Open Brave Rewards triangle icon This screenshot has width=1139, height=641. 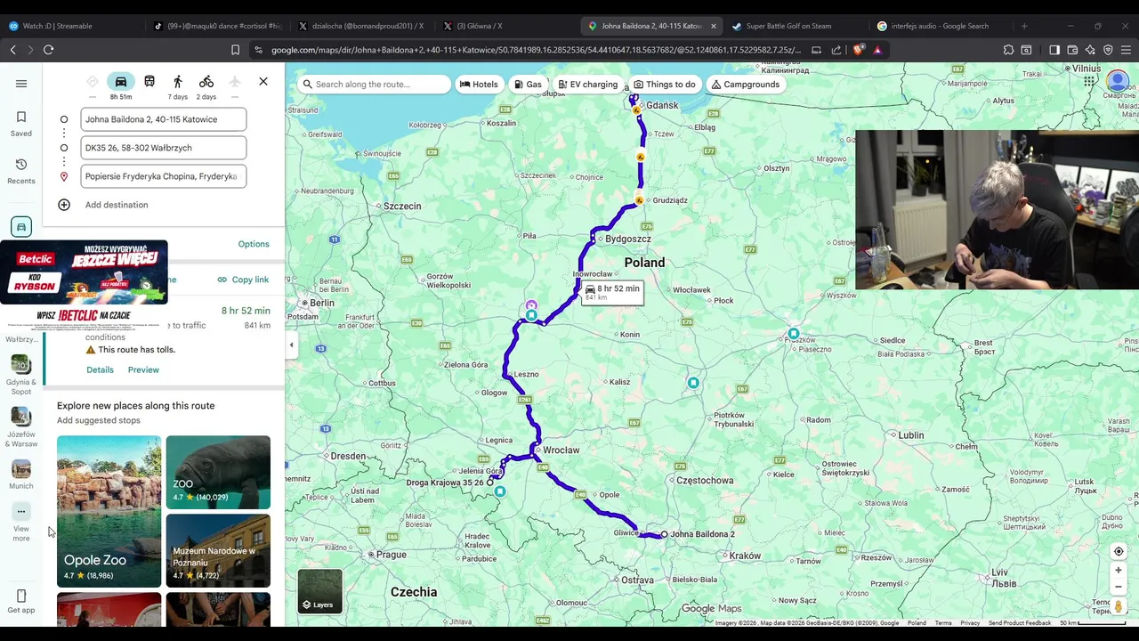click(877, 50)
